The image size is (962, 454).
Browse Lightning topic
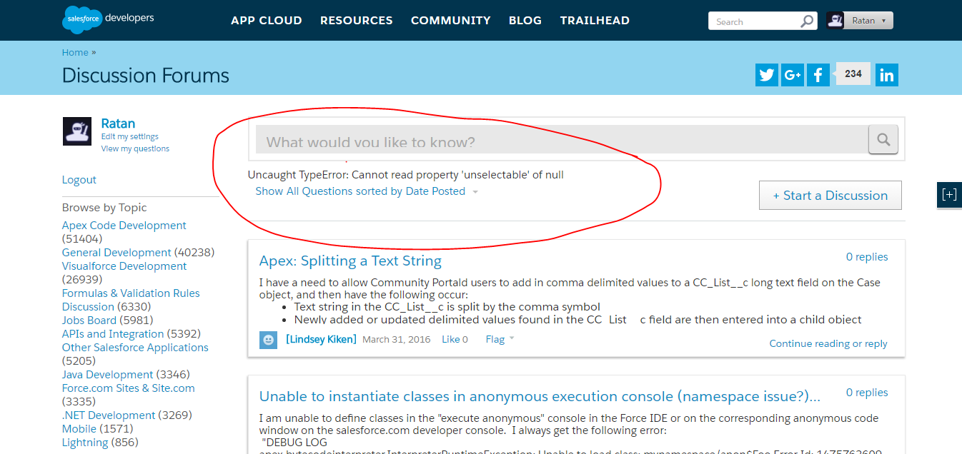[x=85, y=443]
